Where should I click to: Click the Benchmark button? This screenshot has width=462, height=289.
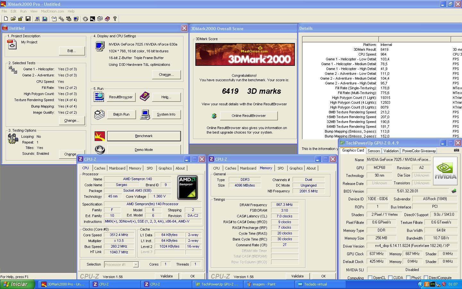coord(144,136)
